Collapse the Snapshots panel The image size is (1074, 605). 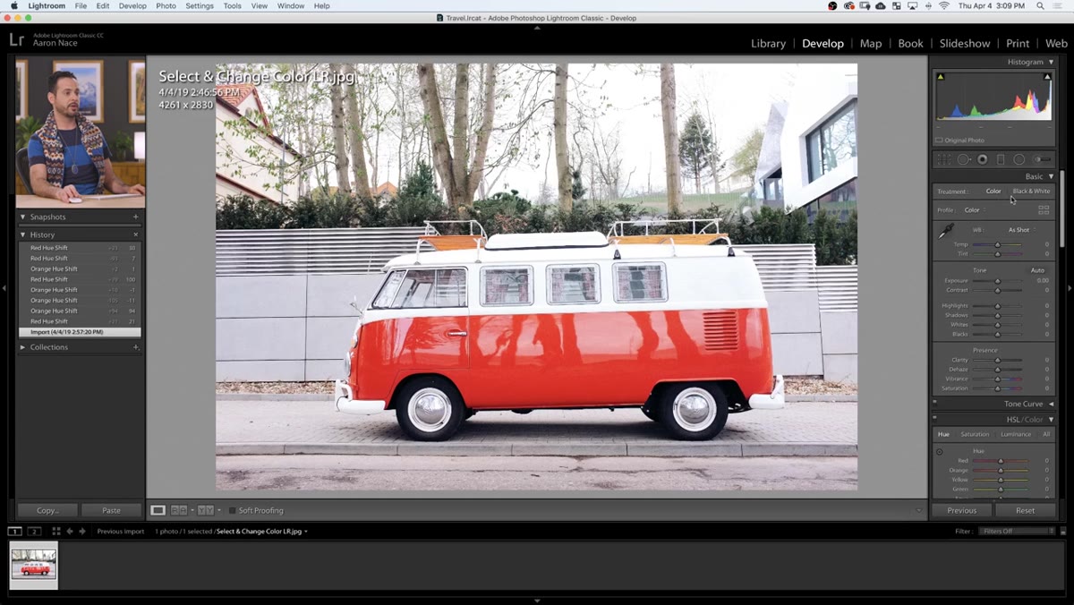click(x=23, y=217)
